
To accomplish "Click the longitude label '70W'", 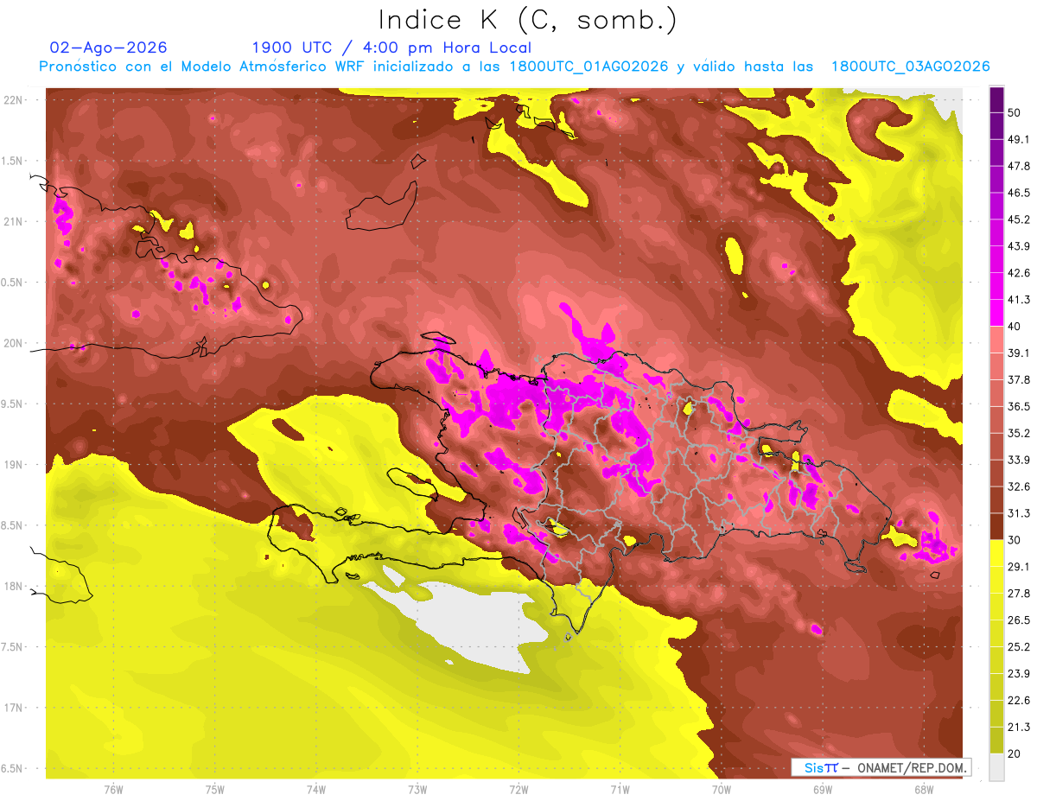I will 722,790.
